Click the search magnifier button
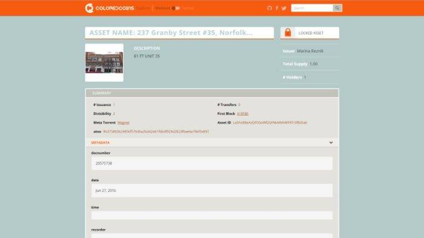This screenshot has width=424, height=238. (x=337, y=8)
